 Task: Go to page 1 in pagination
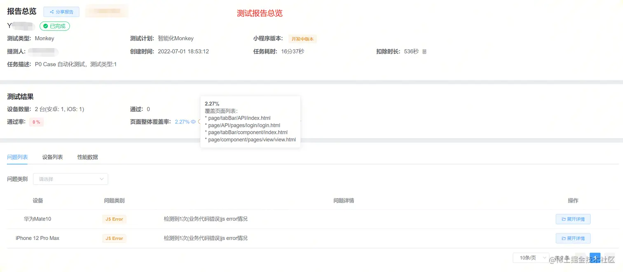click(595, 258)
